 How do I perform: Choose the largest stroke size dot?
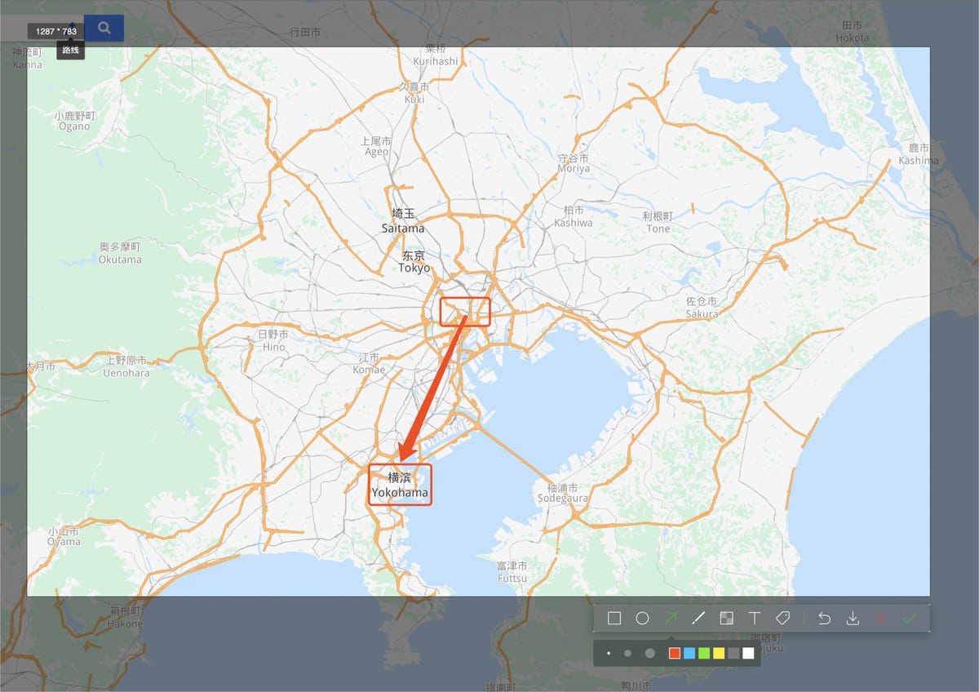pos(650,653)
